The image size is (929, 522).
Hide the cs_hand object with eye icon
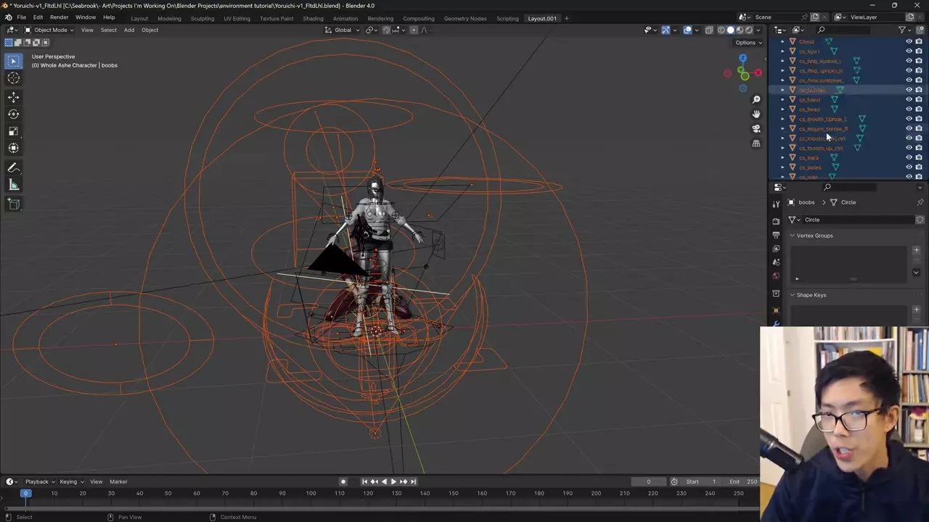pos(909,99)
